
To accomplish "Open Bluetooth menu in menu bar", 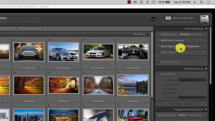I will [x=147, y=2].
